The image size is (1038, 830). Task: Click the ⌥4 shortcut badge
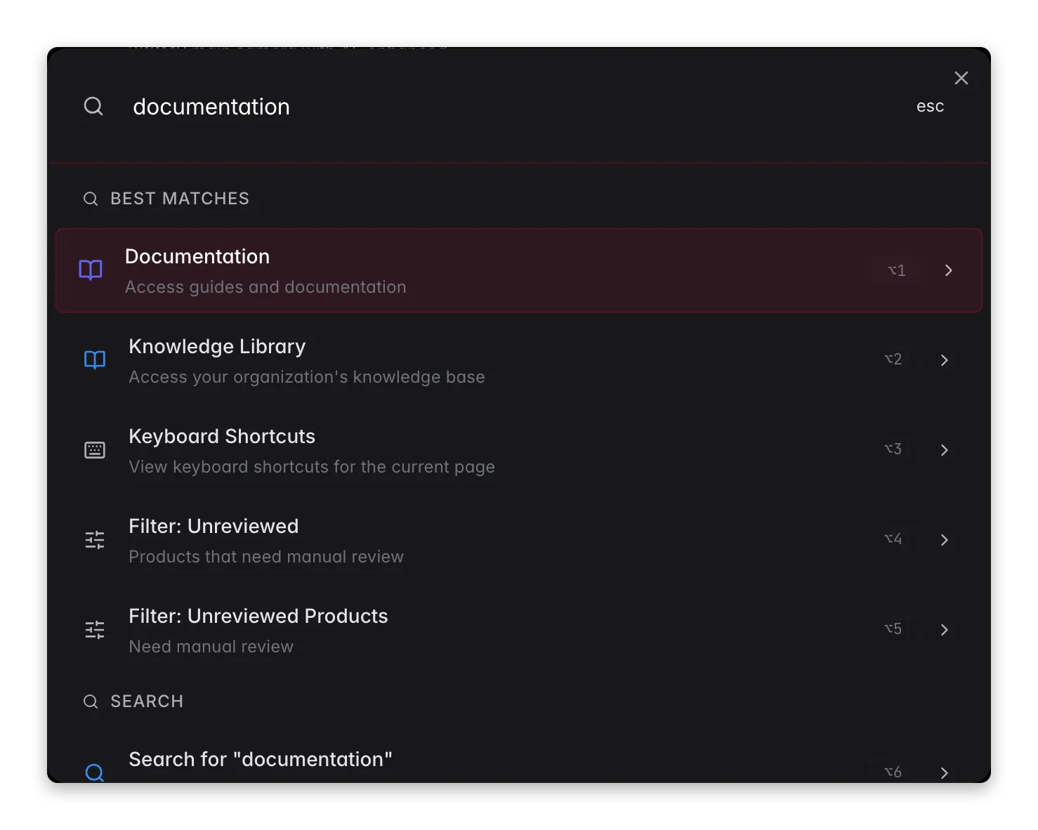pos(893,539)
